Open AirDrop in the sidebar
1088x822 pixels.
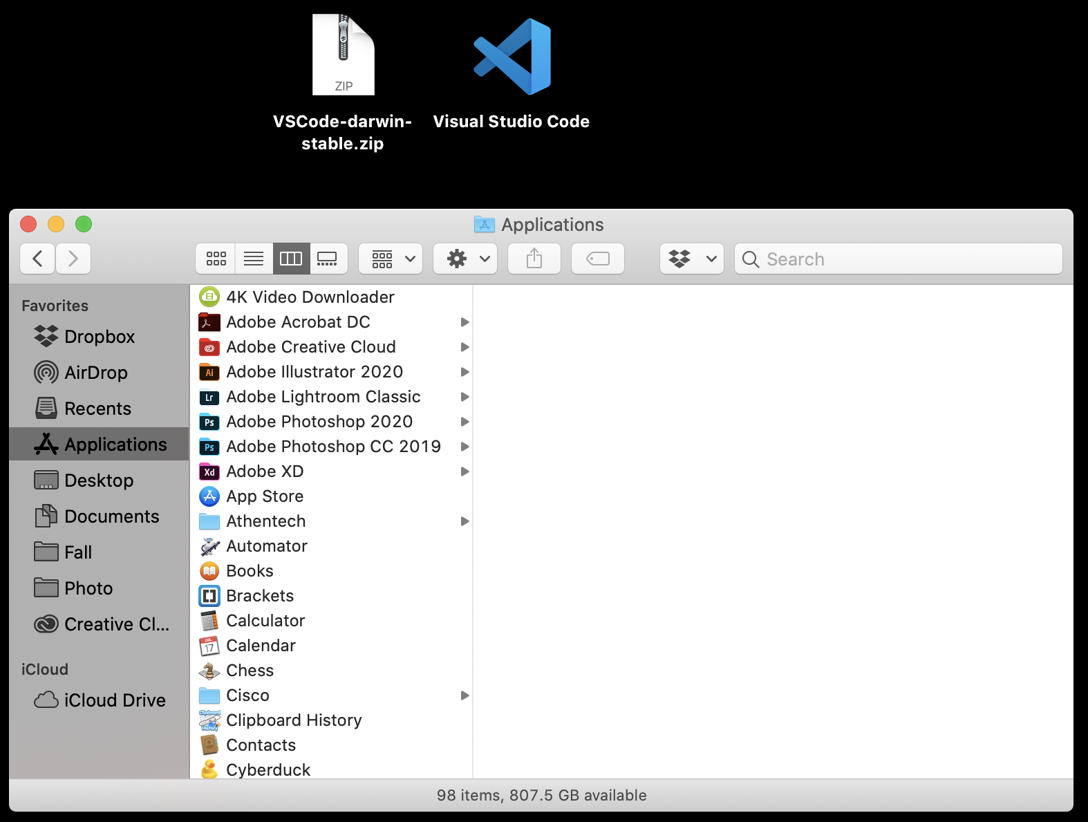point(99,373)
